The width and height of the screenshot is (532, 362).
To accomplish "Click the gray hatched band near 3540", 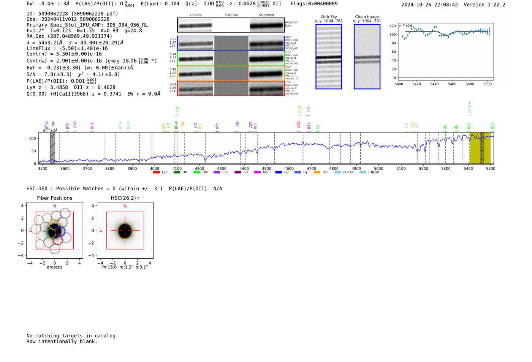I will coord(53,148).
